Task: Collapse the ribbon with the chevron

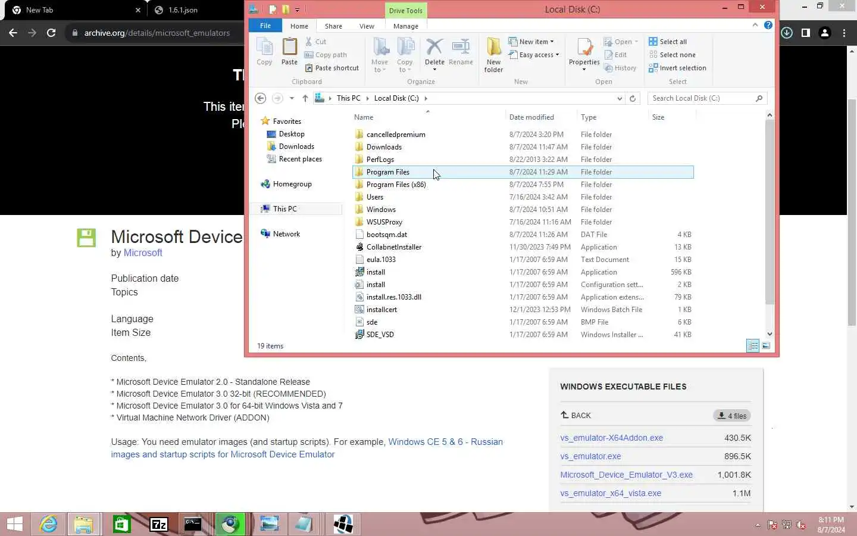Action: click(x=755, y=25)
